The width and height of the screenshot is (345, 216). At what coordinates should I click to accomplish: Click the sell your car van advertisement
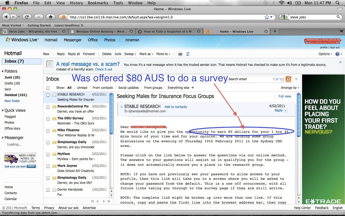tap(20, 160)
